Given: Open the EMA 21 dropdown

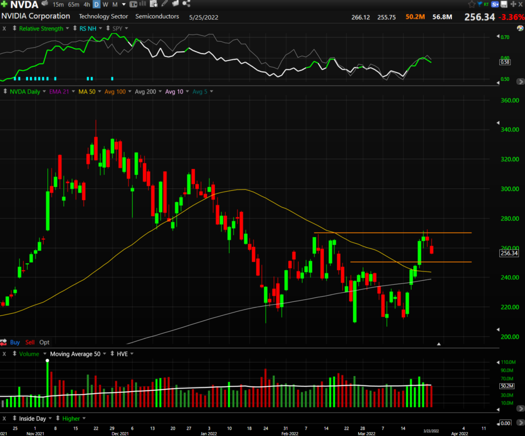Looking at the screenshot, I should click(73, 91).
